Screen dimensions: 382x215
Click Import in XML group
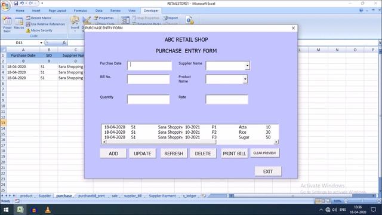170,18
